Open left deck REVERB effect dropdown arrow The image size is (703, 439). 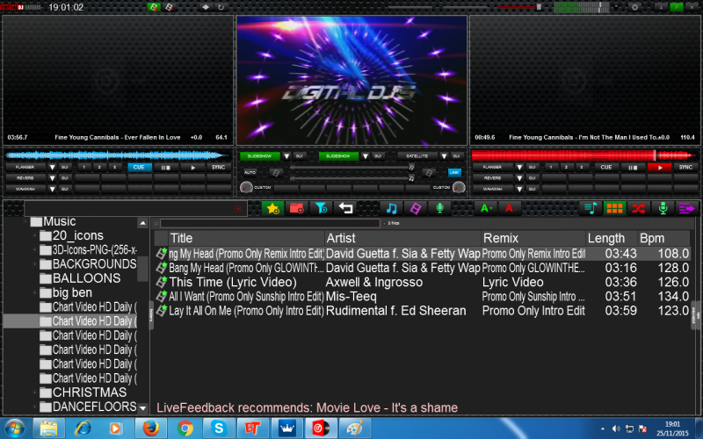click(x=52, y=178)
